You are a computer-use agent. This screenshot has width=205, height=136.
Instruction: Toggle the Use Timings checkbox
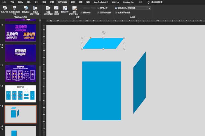(x=98, y=8)
